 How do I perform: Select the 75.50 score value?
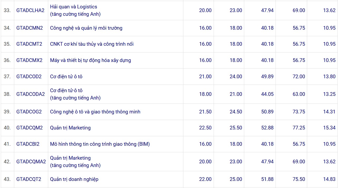299,179
